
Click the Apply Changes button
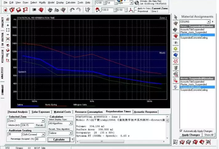point(191,135)
